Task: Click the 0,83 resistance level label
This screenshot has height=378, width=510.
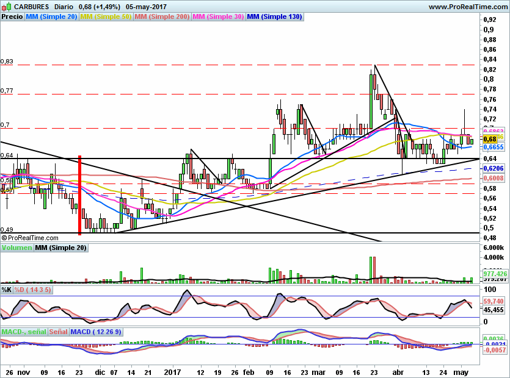Action: click(x=7, y=62)
